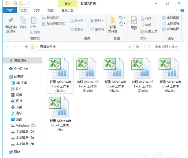
Task: Open Windows (C:) drive
Action: 23,125
